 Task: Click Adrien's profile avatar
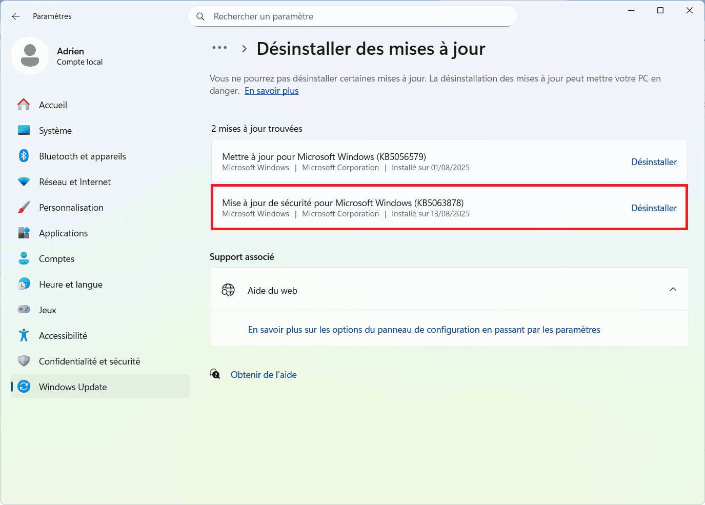coord(30,56)
